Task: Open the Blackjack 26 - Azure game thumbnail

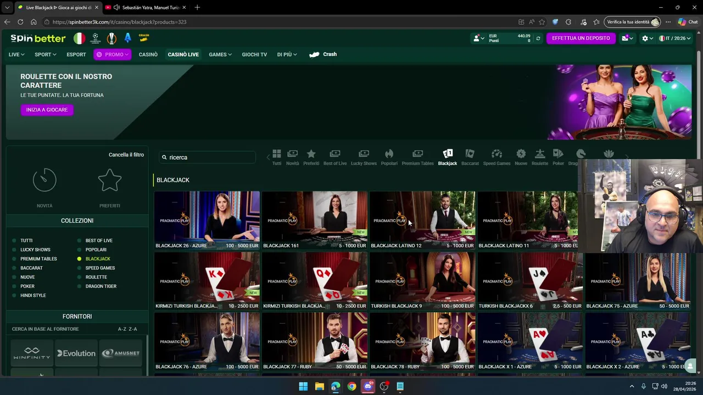Action: tap(207, 220)
